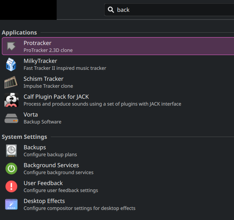Click the Desktop Effects icon
Viewport: 234px width, 220px height.
[x=11, y=205]
